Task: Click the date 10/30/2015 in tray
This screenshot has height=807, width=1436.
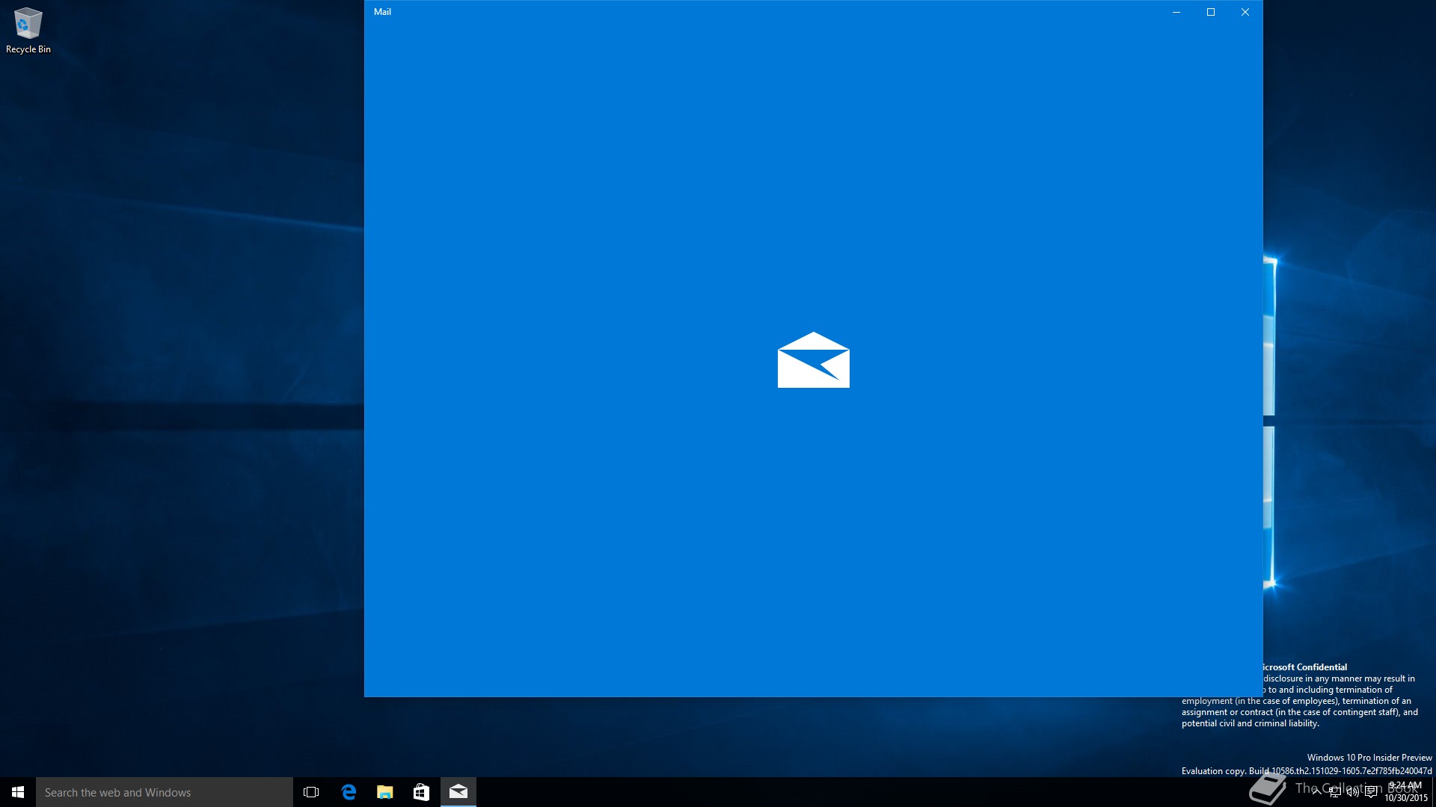Action: (1405, 798)
